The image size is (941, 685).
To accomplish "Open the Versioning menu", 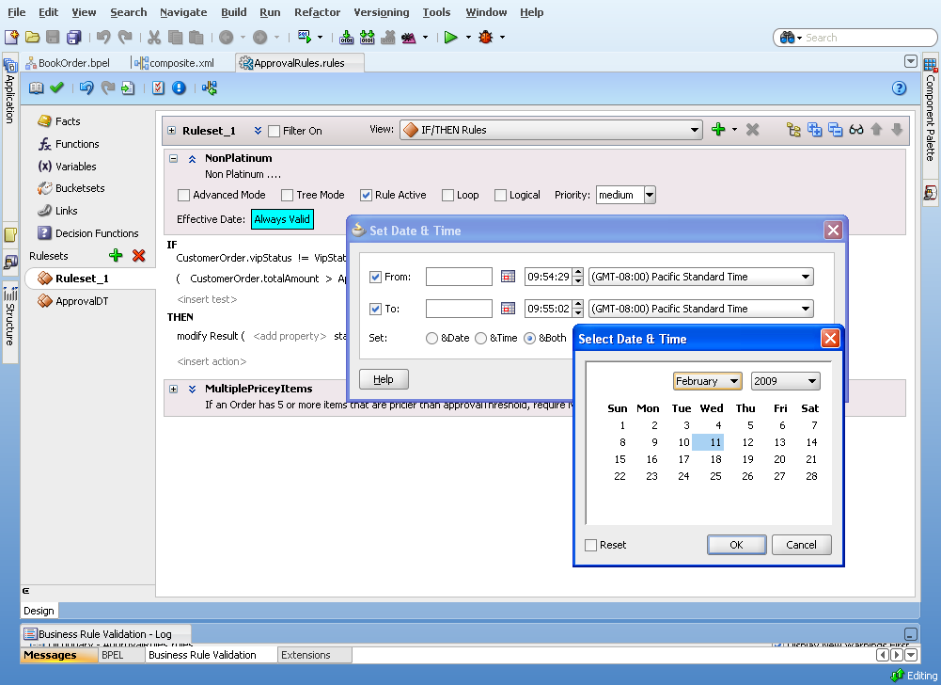I will point(381,12).
